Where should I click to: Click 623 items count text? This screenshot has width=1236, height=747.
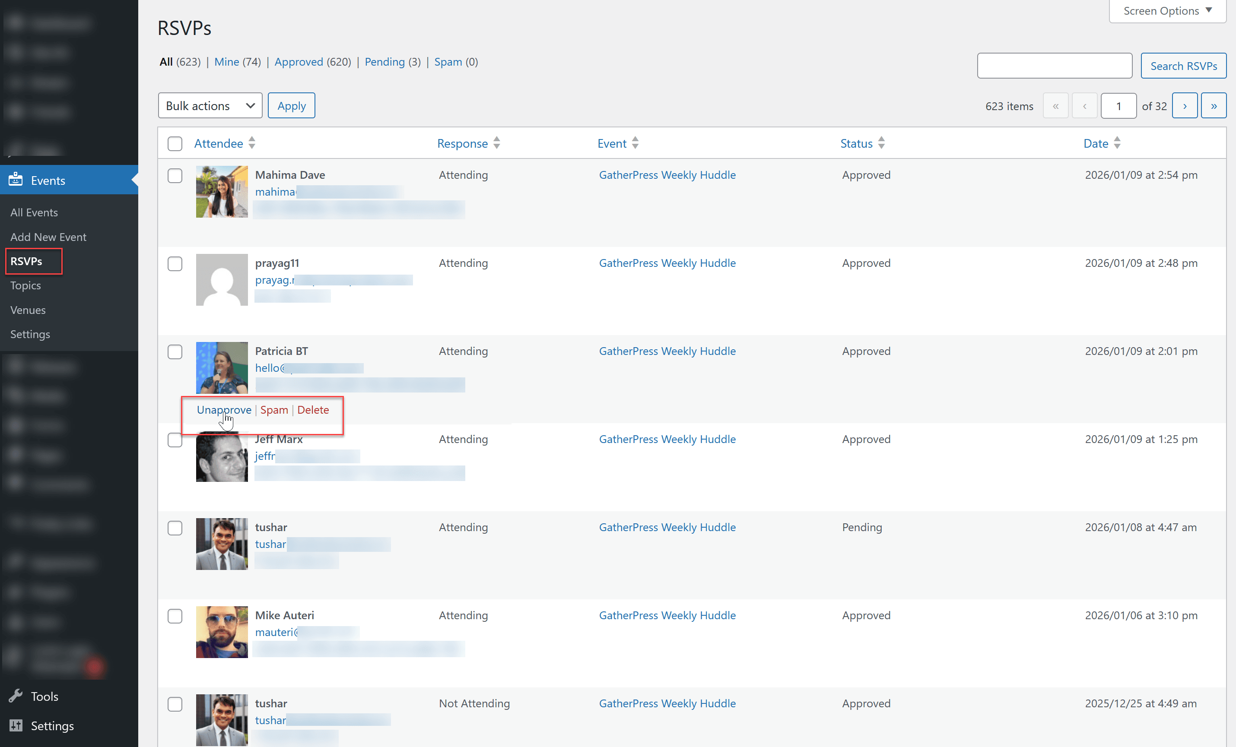coord(1009,106)
